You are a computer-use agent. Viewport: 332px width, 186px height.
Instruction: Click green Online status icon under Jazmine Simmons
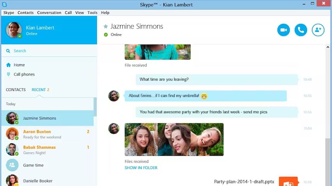coord(106,35)
